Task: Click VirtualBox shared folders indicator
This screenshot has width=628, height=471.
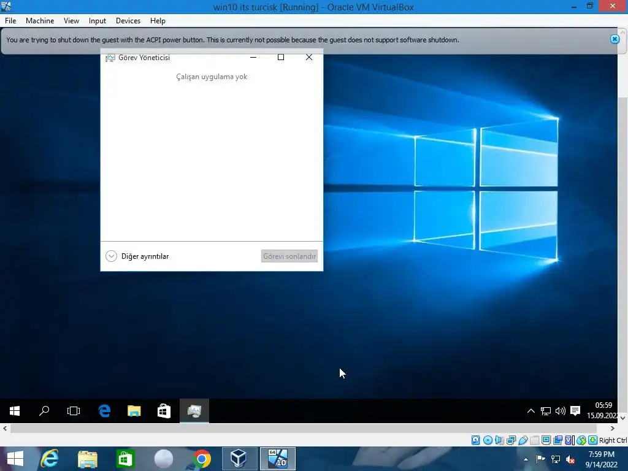Action: pos(534,440)
